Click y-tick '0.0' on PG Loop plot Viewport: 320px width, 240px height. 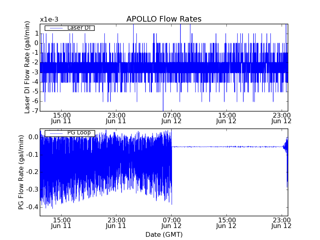pyautogui.click(x=34, y=137)
